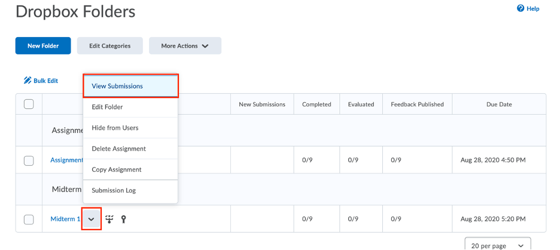
Task: Click the release conditions icon beside Midterm 1
Action: click(110, 219)
